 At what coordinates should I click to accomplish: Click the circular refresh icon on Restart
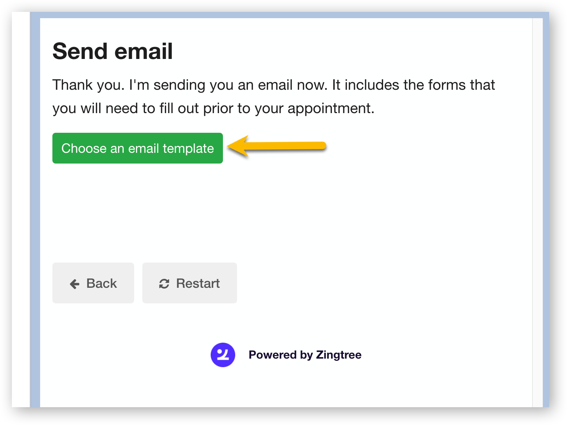[164, 284]
